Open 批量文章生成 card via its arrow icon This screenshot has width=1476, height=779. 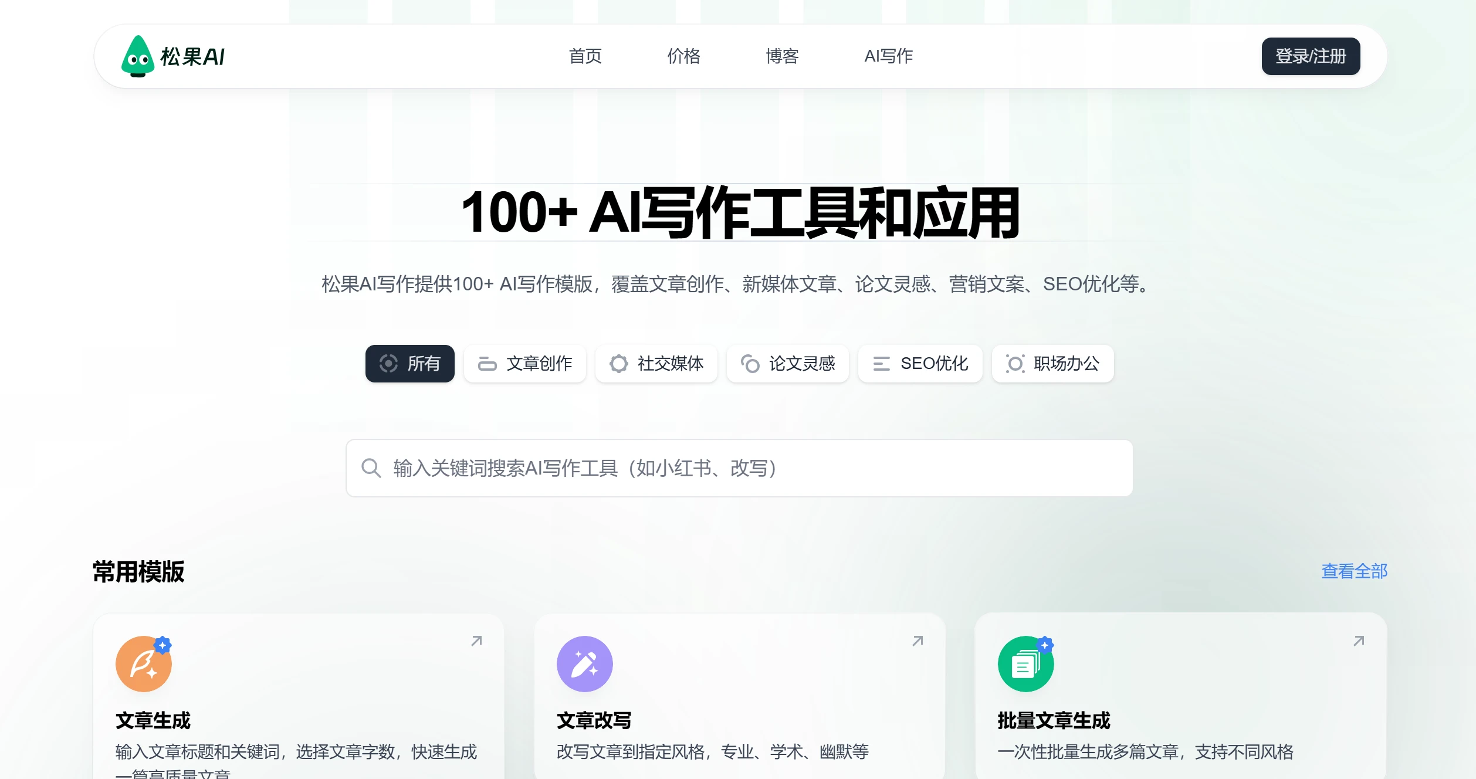point(1359,641)
